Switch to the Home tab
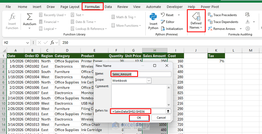Viewport: 262px width, 134px height. [22, 7]
